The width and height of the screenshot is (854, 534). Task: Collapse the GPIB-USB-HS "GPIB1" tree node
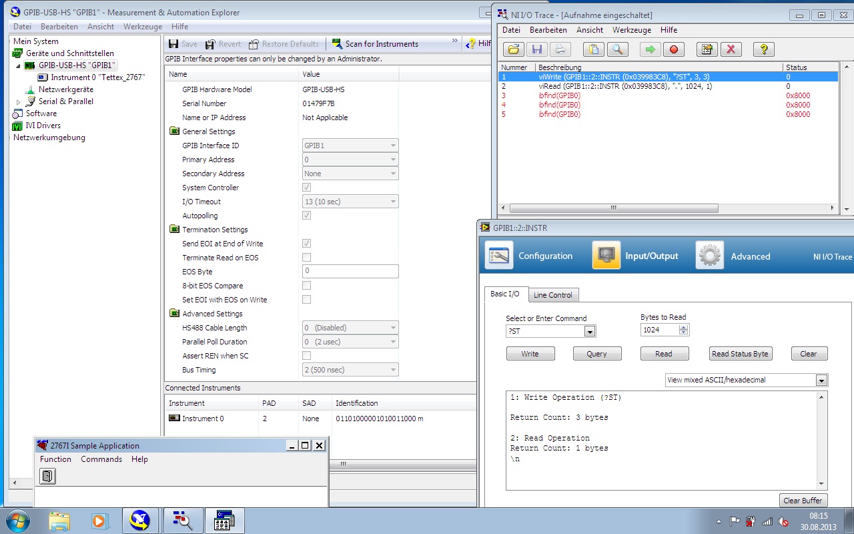[19, 65]
